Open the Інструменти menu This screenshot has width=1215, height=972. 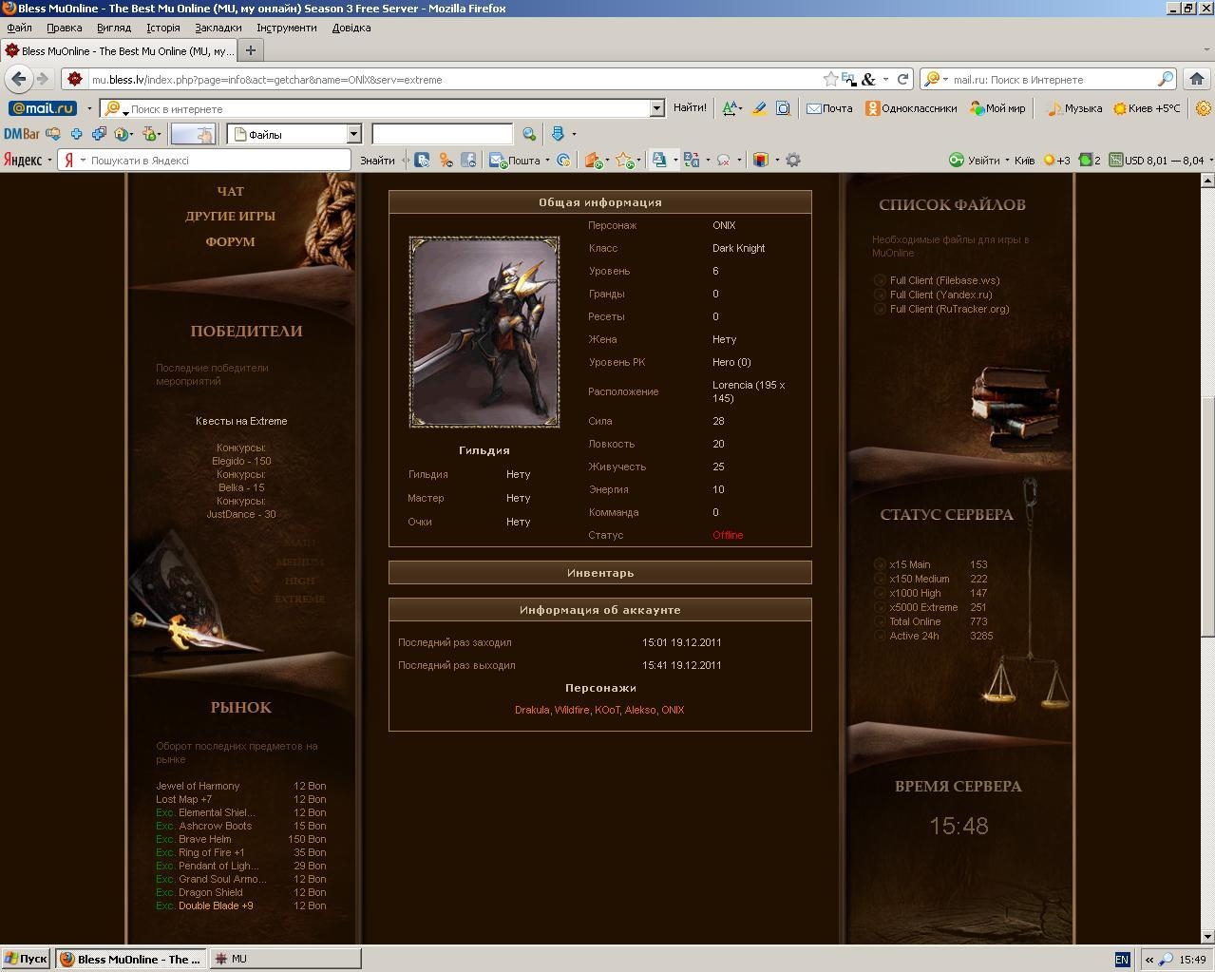tap(286, 28)
